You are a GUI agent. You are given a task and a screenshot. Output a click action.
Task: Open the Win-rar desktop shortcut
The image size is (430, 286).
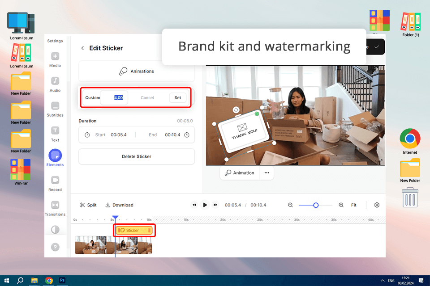click(21, 172)
